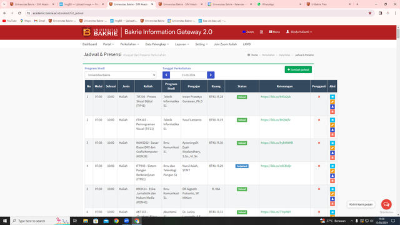The image size is (400, 225).
Task: Delete the KM2414 Etika Jurnalistik schedule
Action: 332,204
